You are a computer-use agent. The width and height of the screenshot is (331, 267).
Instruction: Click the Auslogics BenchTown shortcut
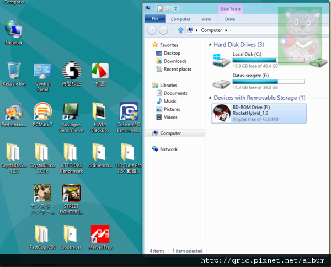71,112
